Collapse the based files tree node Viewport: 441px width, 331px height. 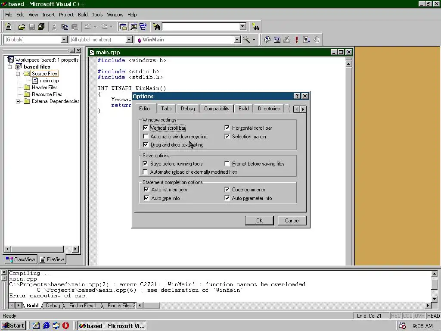click(10, 67)
